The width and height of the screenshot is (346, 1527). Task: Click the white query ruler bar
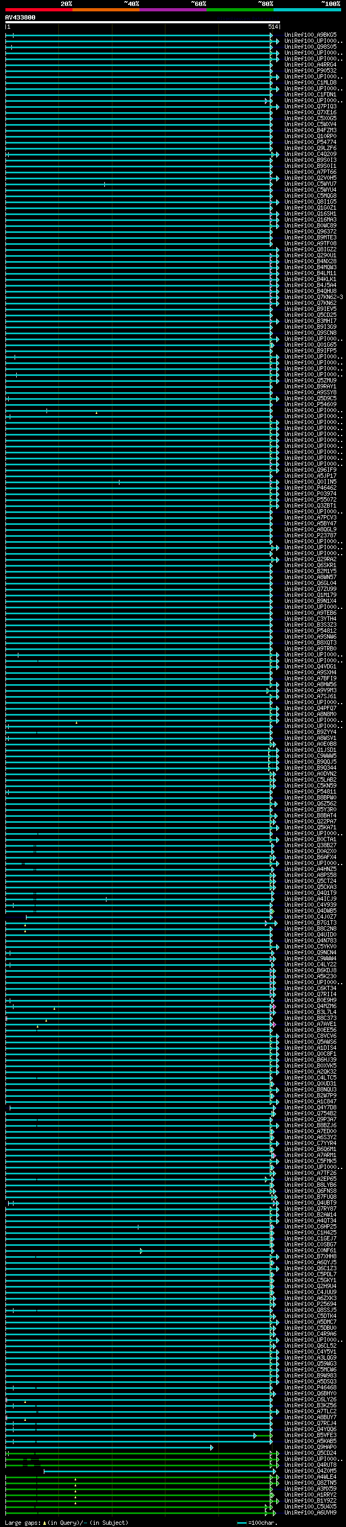point(143,23)
